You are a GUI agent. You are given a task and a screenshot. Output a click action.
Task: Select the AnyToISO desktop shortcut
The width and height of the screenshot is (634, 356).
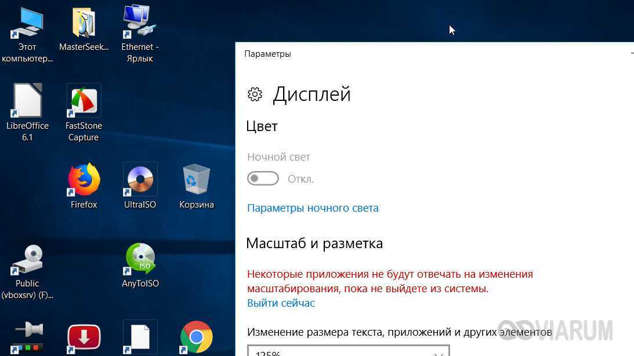click(140, 259)
